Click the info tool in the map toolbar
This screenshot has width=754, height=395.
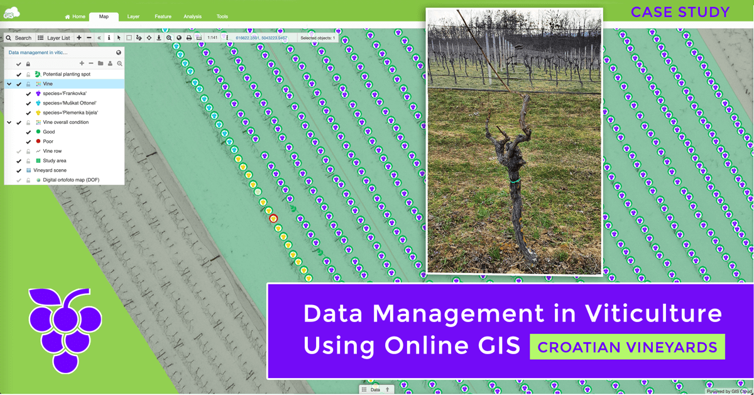(109, 38)
